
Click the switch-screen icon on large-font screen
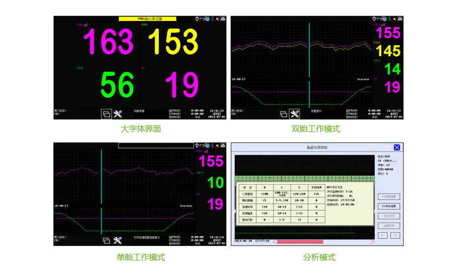point(107,114)
